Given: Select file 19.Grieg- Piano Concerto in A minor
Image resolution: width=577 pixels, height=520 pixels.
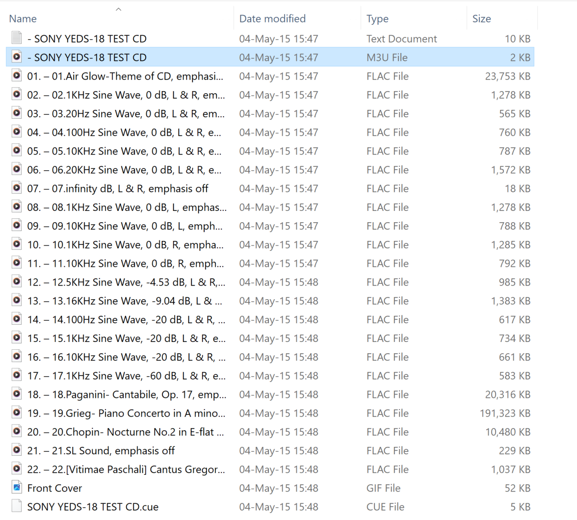Looking at the screenshot, I should [126, 413].
